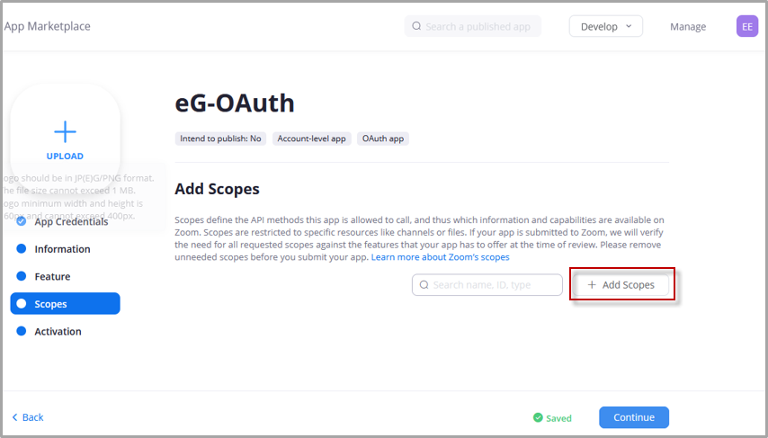768x438 pixels.
Task: Click the UPLOAD label under the plus
Action: coord(65,156)
